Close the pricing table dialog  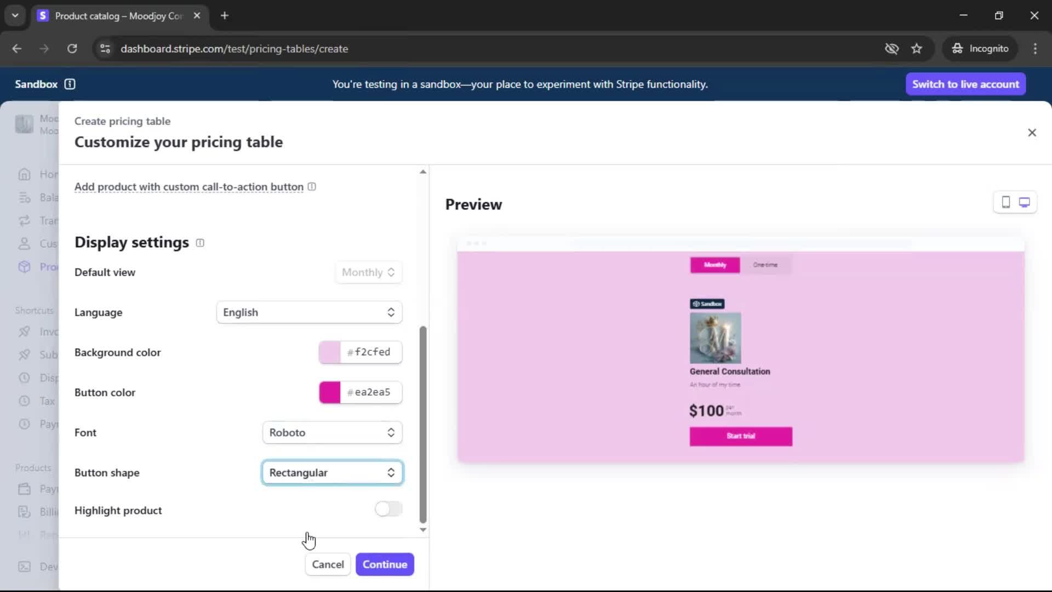(x=1032, y=133)
